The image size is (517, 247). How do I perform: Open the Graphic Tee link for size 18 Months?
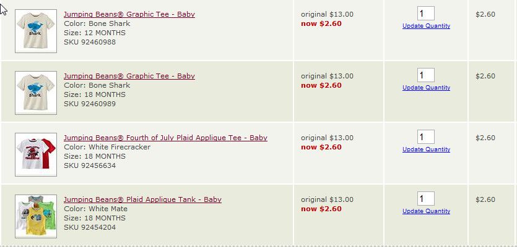tap(129, 76)
